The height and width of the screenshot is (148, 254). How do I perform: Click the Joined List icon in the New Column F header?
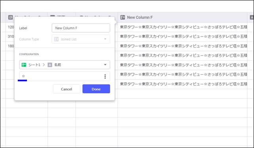point(123,17)
